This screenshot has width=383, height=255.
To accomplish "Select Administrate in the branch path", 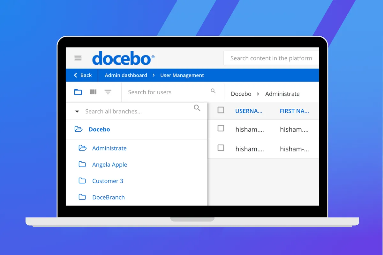I will click(282, 94).
